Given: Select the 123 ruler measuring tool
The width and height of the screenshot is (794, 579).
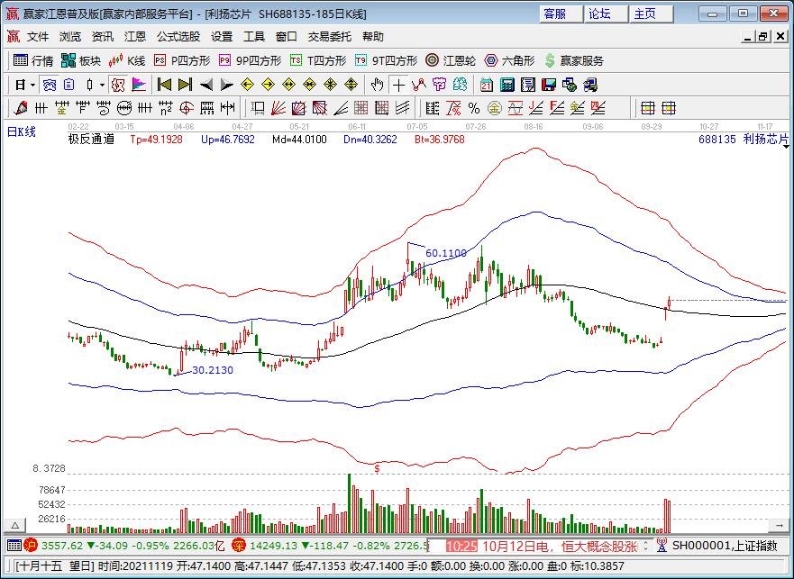Looking at the screenshot, I should pyautogui.click(x=207, y=108).
